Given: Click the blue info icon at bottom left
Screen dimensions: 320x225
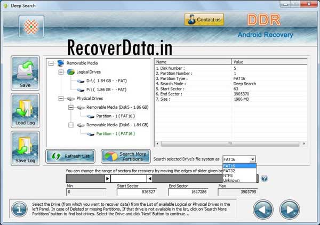Looking at the screenshot, I should pos(19,210).
